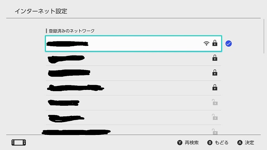Select the highlighted connected network row
Image resolution: width=267 pixels, height=150 pixels.
[x=133, y=43]
